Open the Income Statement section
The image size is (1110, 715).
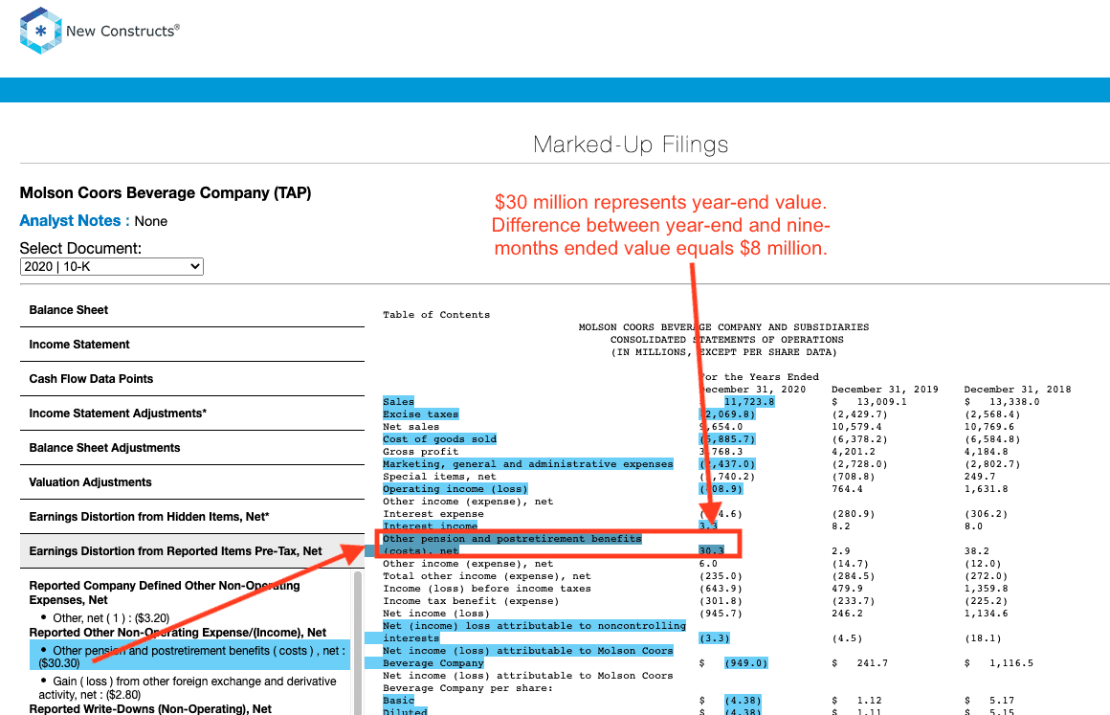click(x=191, y=345)
